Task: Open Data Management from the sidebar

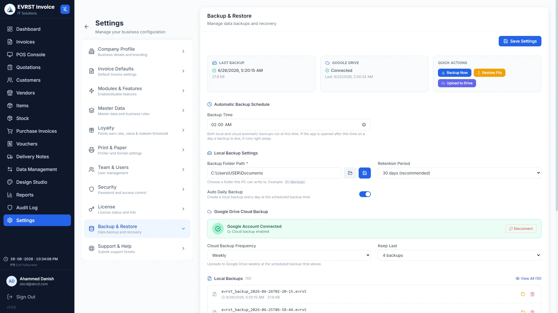Action: (37, 169)
